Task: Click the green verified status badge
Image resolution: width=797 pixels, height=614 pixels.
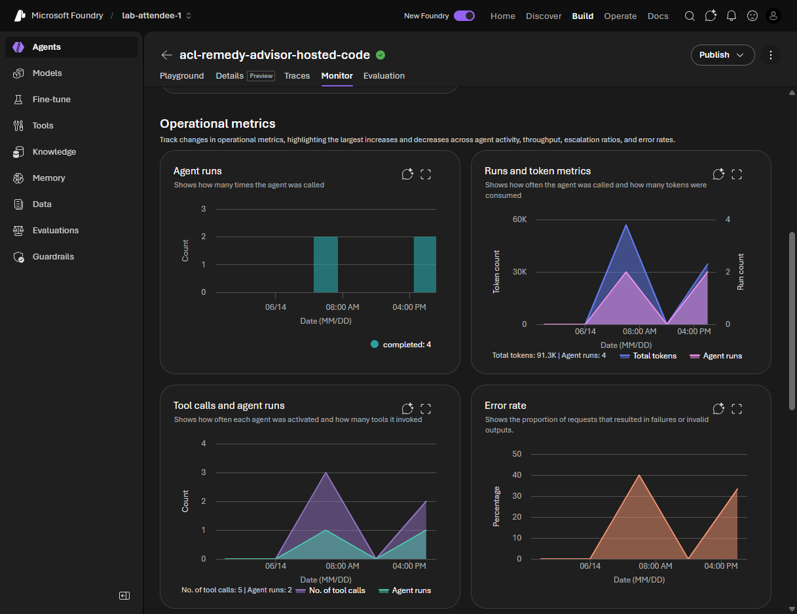Action: point(380,55)
